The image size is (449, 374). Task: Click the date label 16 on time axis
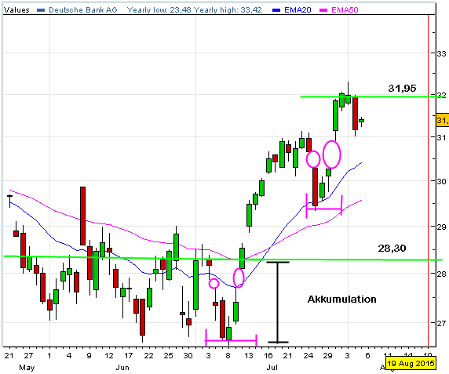tap(268, 355)
